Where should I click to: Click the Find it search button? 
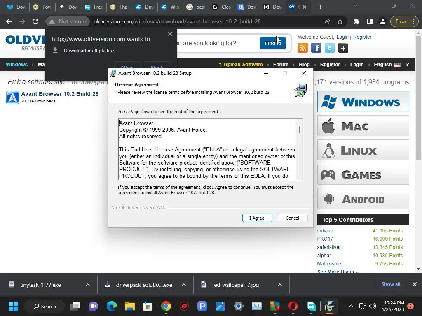click(273, 43)
